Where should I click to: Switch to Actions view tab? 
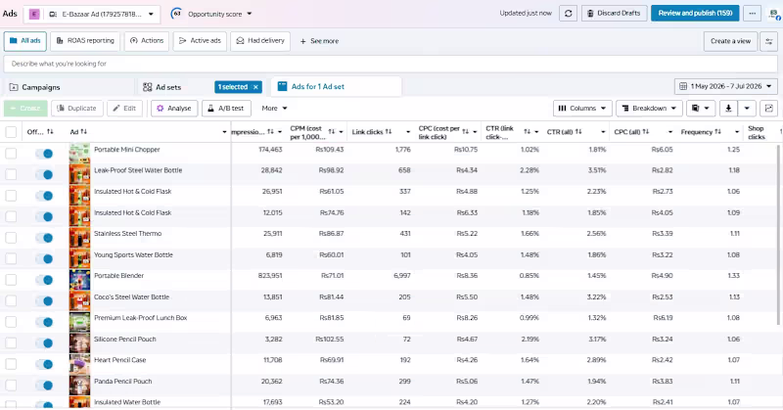[x=147, y=41]
